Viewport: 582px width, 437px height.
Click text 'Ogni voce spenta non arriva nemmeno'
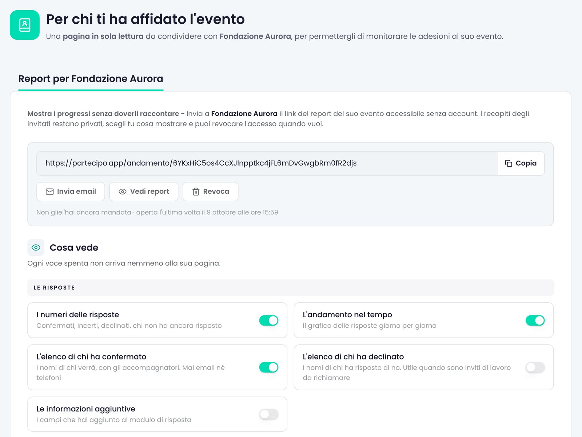click(95, 263)
